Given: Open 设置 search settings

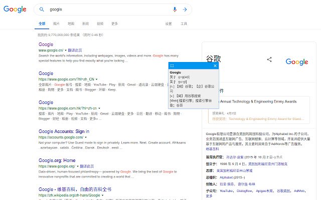Looking at the screenshot, I should tap(169, 23).
